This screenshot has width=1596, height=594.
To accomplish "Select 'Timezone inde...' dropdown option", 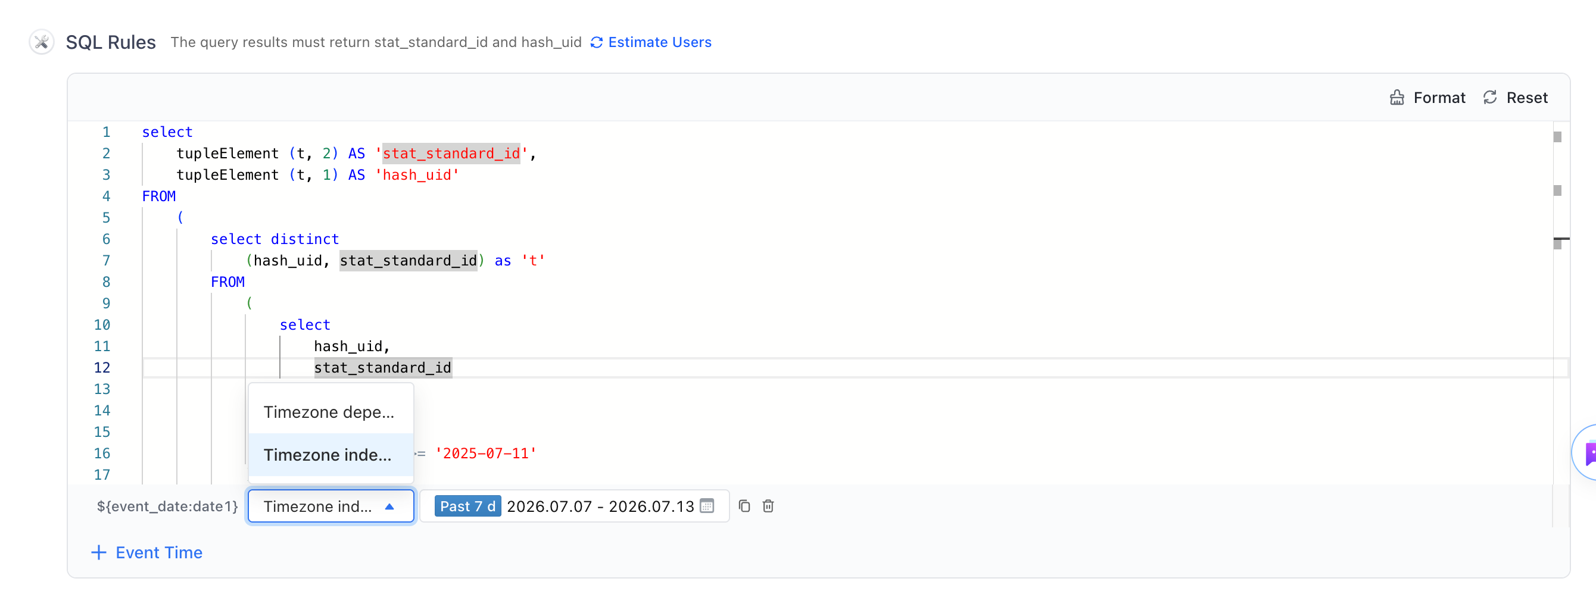I will (x=331, y=454).
